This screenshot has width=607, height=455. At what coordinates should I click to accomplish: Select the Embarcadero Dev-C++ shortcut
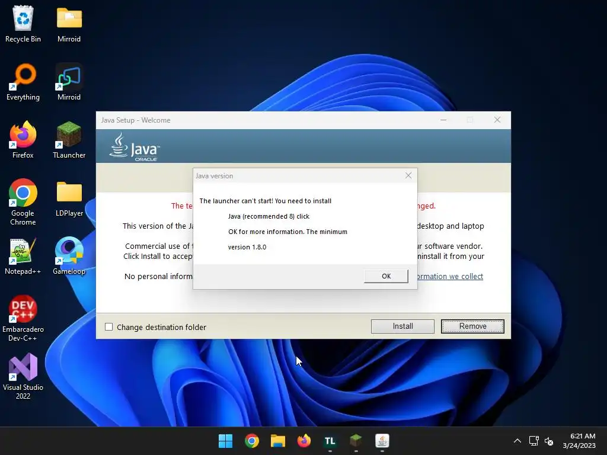pyautogui.click(x=23, y=318)
